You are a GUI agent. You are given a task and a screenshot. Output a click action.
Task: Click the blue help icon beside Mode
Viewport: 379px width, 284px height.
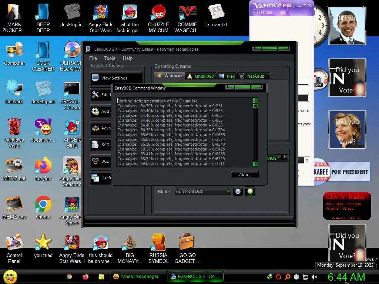click(x=238, y=192)
